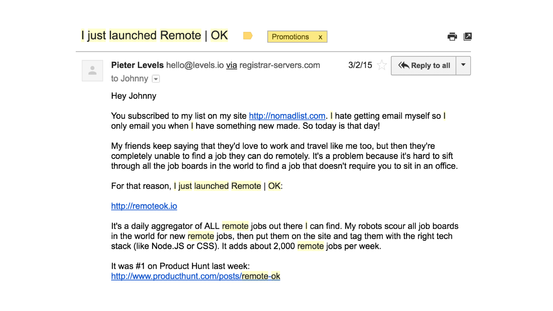The width and height of the screenshot is (553, 311).
Task: Click the 'via' link in sender line
Action: click(232, 65)
